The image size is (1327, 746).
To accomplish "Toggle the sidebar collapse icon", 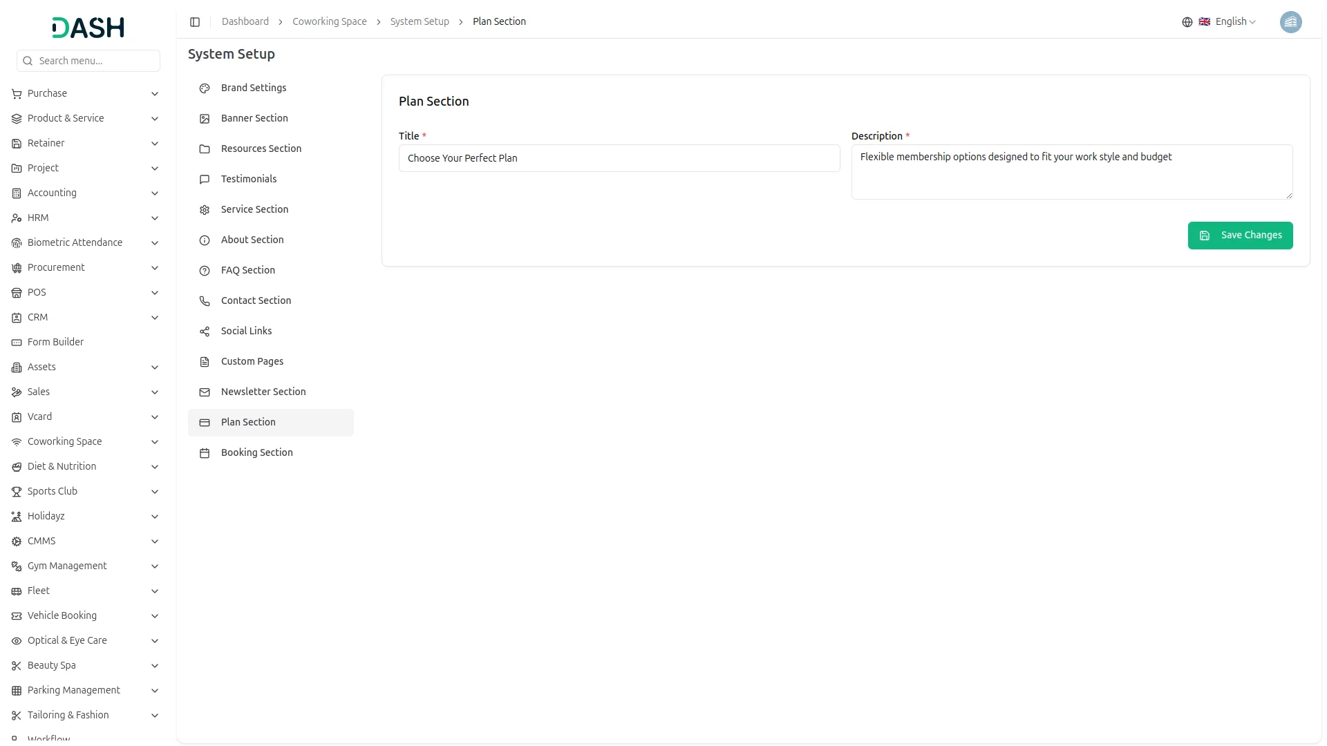I will pyautogui.click(x=195, y=22).
